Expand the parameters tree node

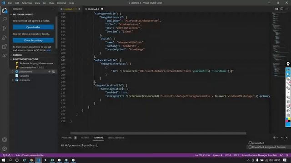13,72
